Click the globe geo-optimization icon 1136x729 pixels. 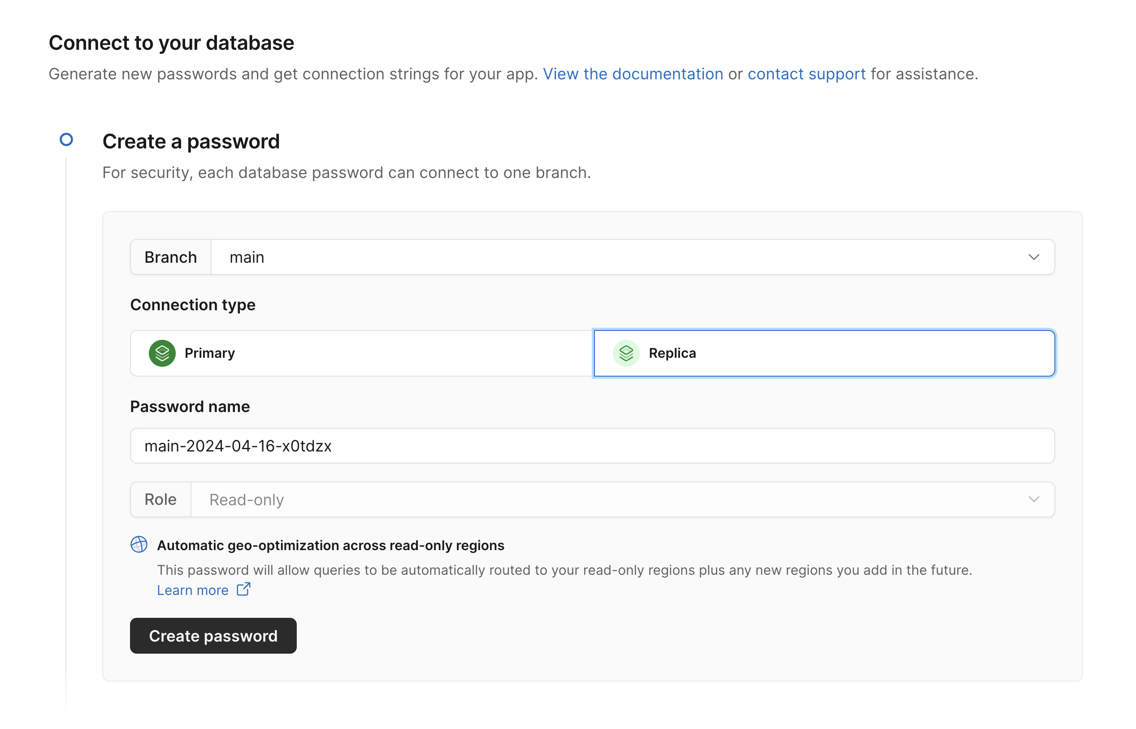(x=139, y=545)
